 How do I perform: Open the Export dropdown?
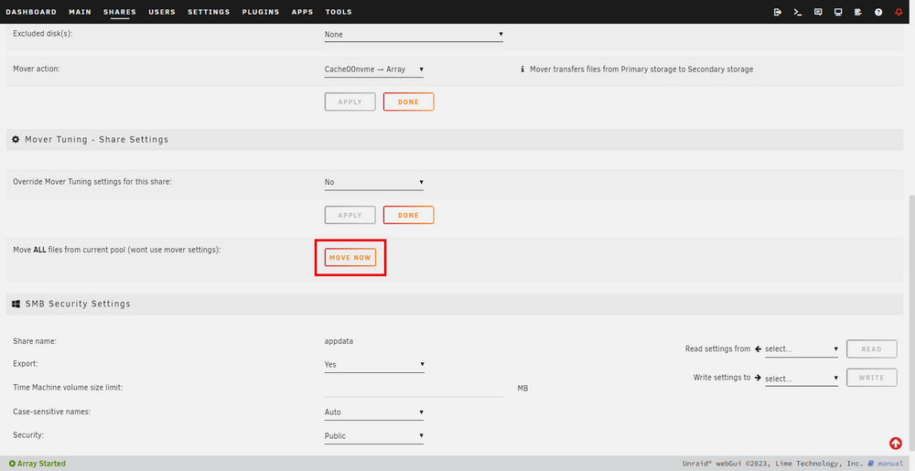(374, 364)
